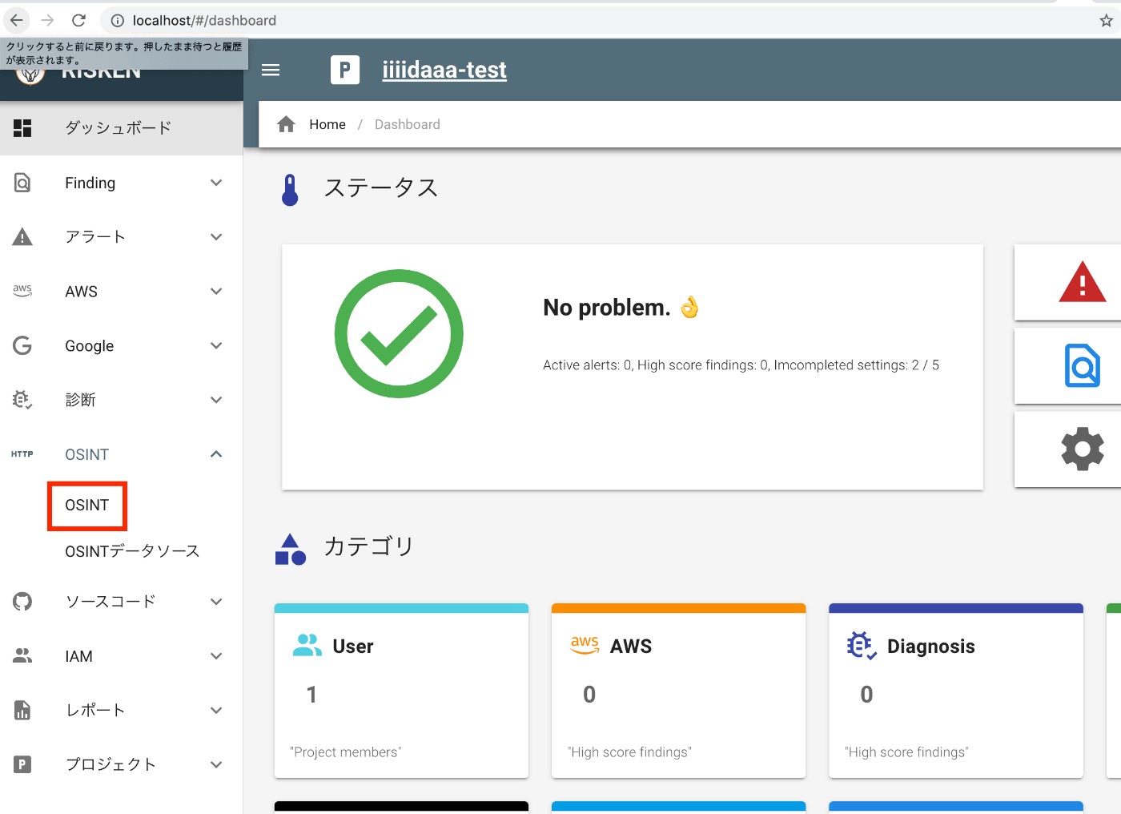Click the Google G icon in sidebar

[x=22, y=345]
